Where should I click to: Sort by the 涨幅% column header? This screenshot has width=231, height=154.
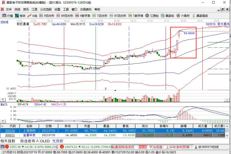point(164,126)
